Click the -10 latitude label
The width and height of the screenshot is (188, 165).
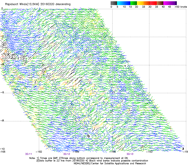click(x=2, y=149)
